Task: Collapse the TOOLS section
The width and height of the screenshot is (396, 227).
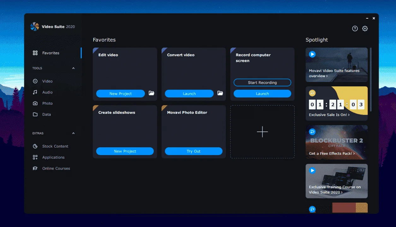Action: [x=74, y=68]
